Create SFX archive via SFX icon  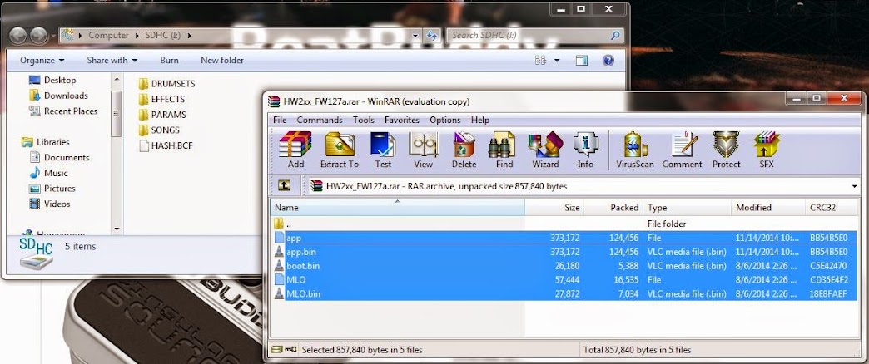pyautogui.click(x=767, y=150)
